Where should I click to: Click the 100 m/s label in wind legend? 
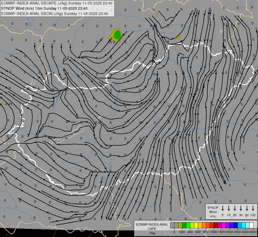click(x=253, y=215)
